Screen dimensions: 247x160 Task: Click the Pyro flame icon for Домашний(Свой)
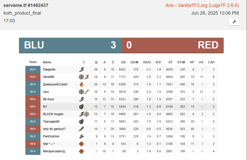click(x=81, y=84)
